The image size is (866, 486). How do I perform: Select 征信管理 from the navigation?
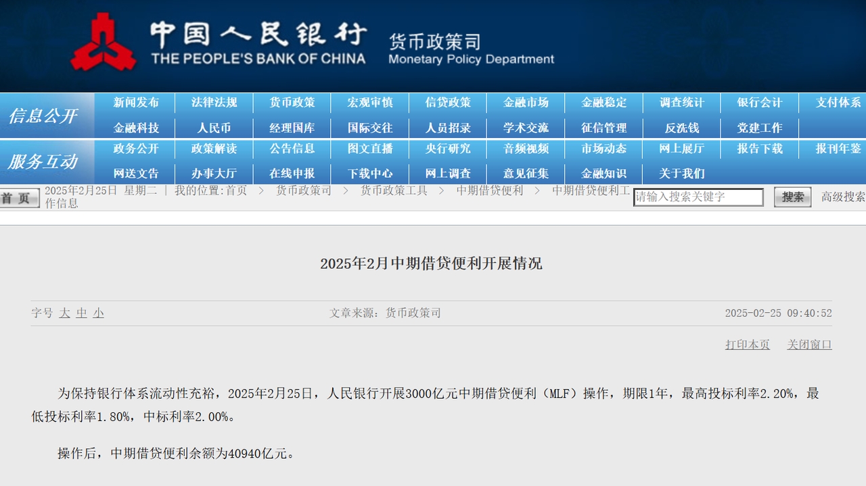tap(604, 128)
